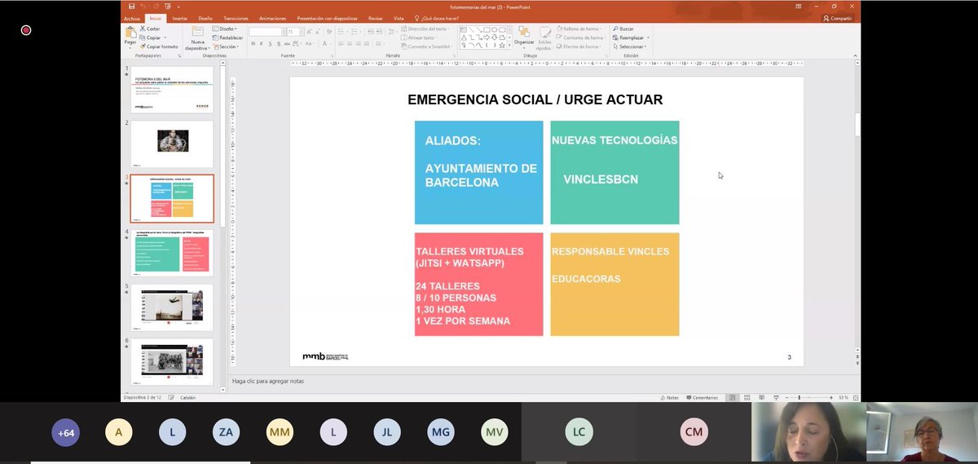978x464 pixels.
Task: Clear formatting with the eraser icon in Fuente
Action: pos(328,32)
